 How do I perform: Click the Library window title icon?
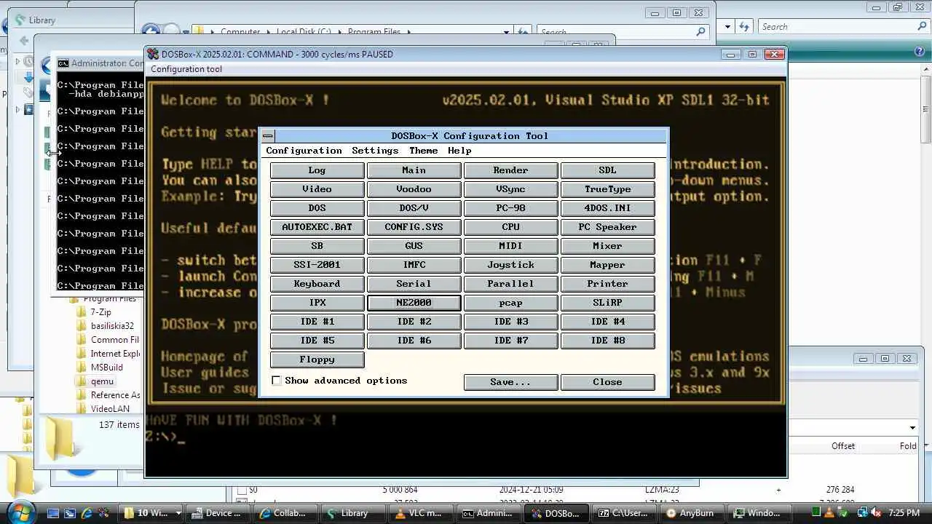click(19, 20)
